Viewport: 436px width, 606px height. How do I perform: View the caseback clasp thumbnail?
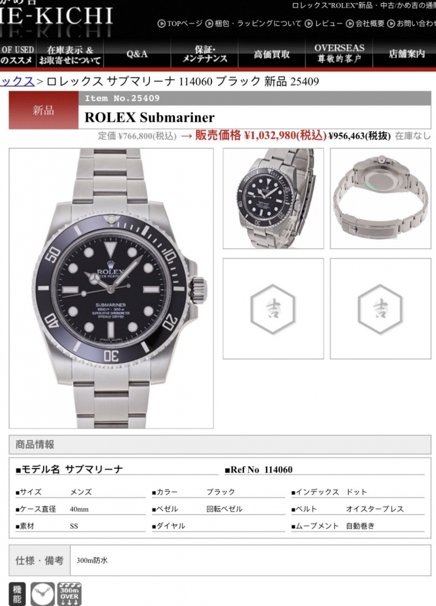[380, 198]
